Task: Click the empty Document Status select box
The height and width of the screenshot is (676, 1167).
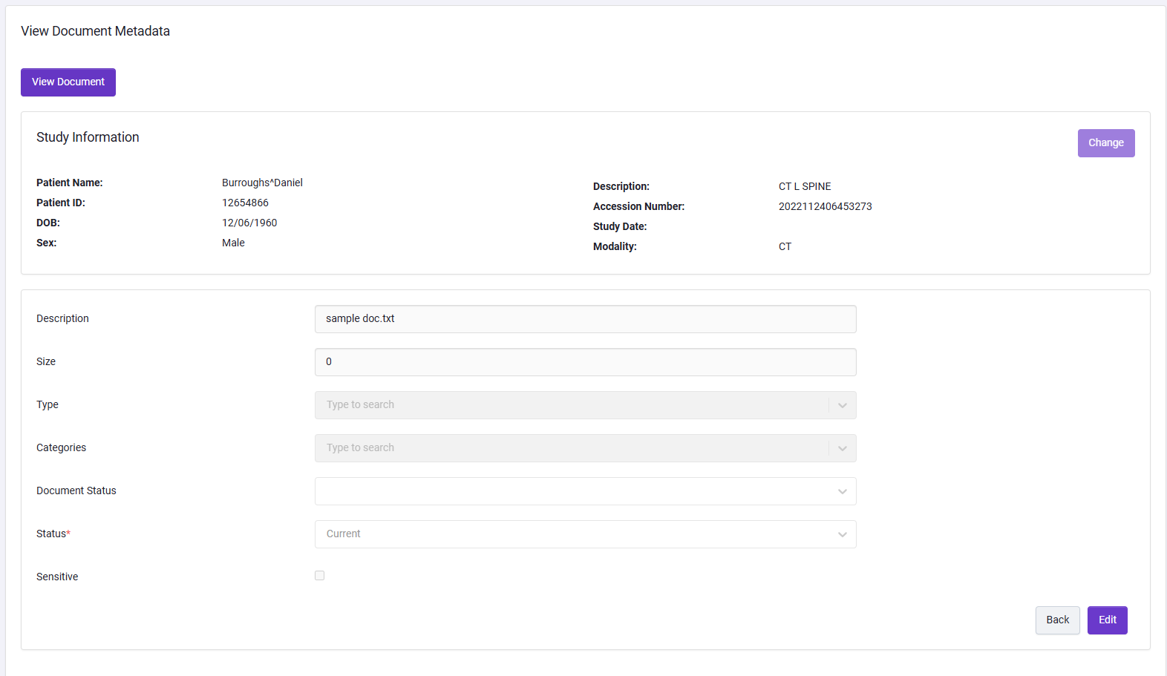Action: [x=586, y=491]
